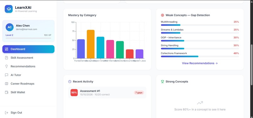Viewport: 253px width, 118px height.
Task: Click the pink JVM Internals bar
Action: (110, 49)
